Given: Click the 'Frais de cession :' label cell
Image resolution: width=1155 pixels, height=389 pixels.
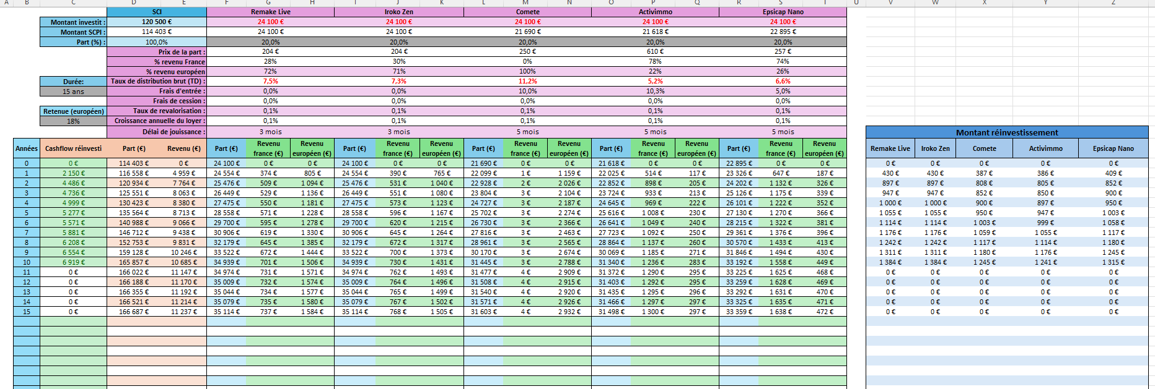Looking at the screenshot, I should click(x=157, y=101).
